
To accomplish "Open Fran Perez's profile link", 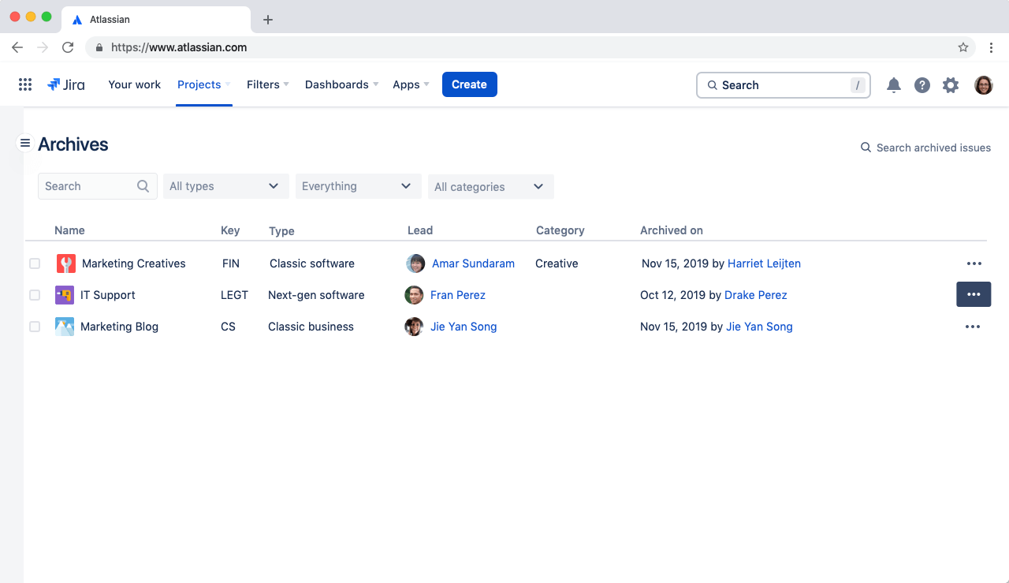I will click(458, 294).
